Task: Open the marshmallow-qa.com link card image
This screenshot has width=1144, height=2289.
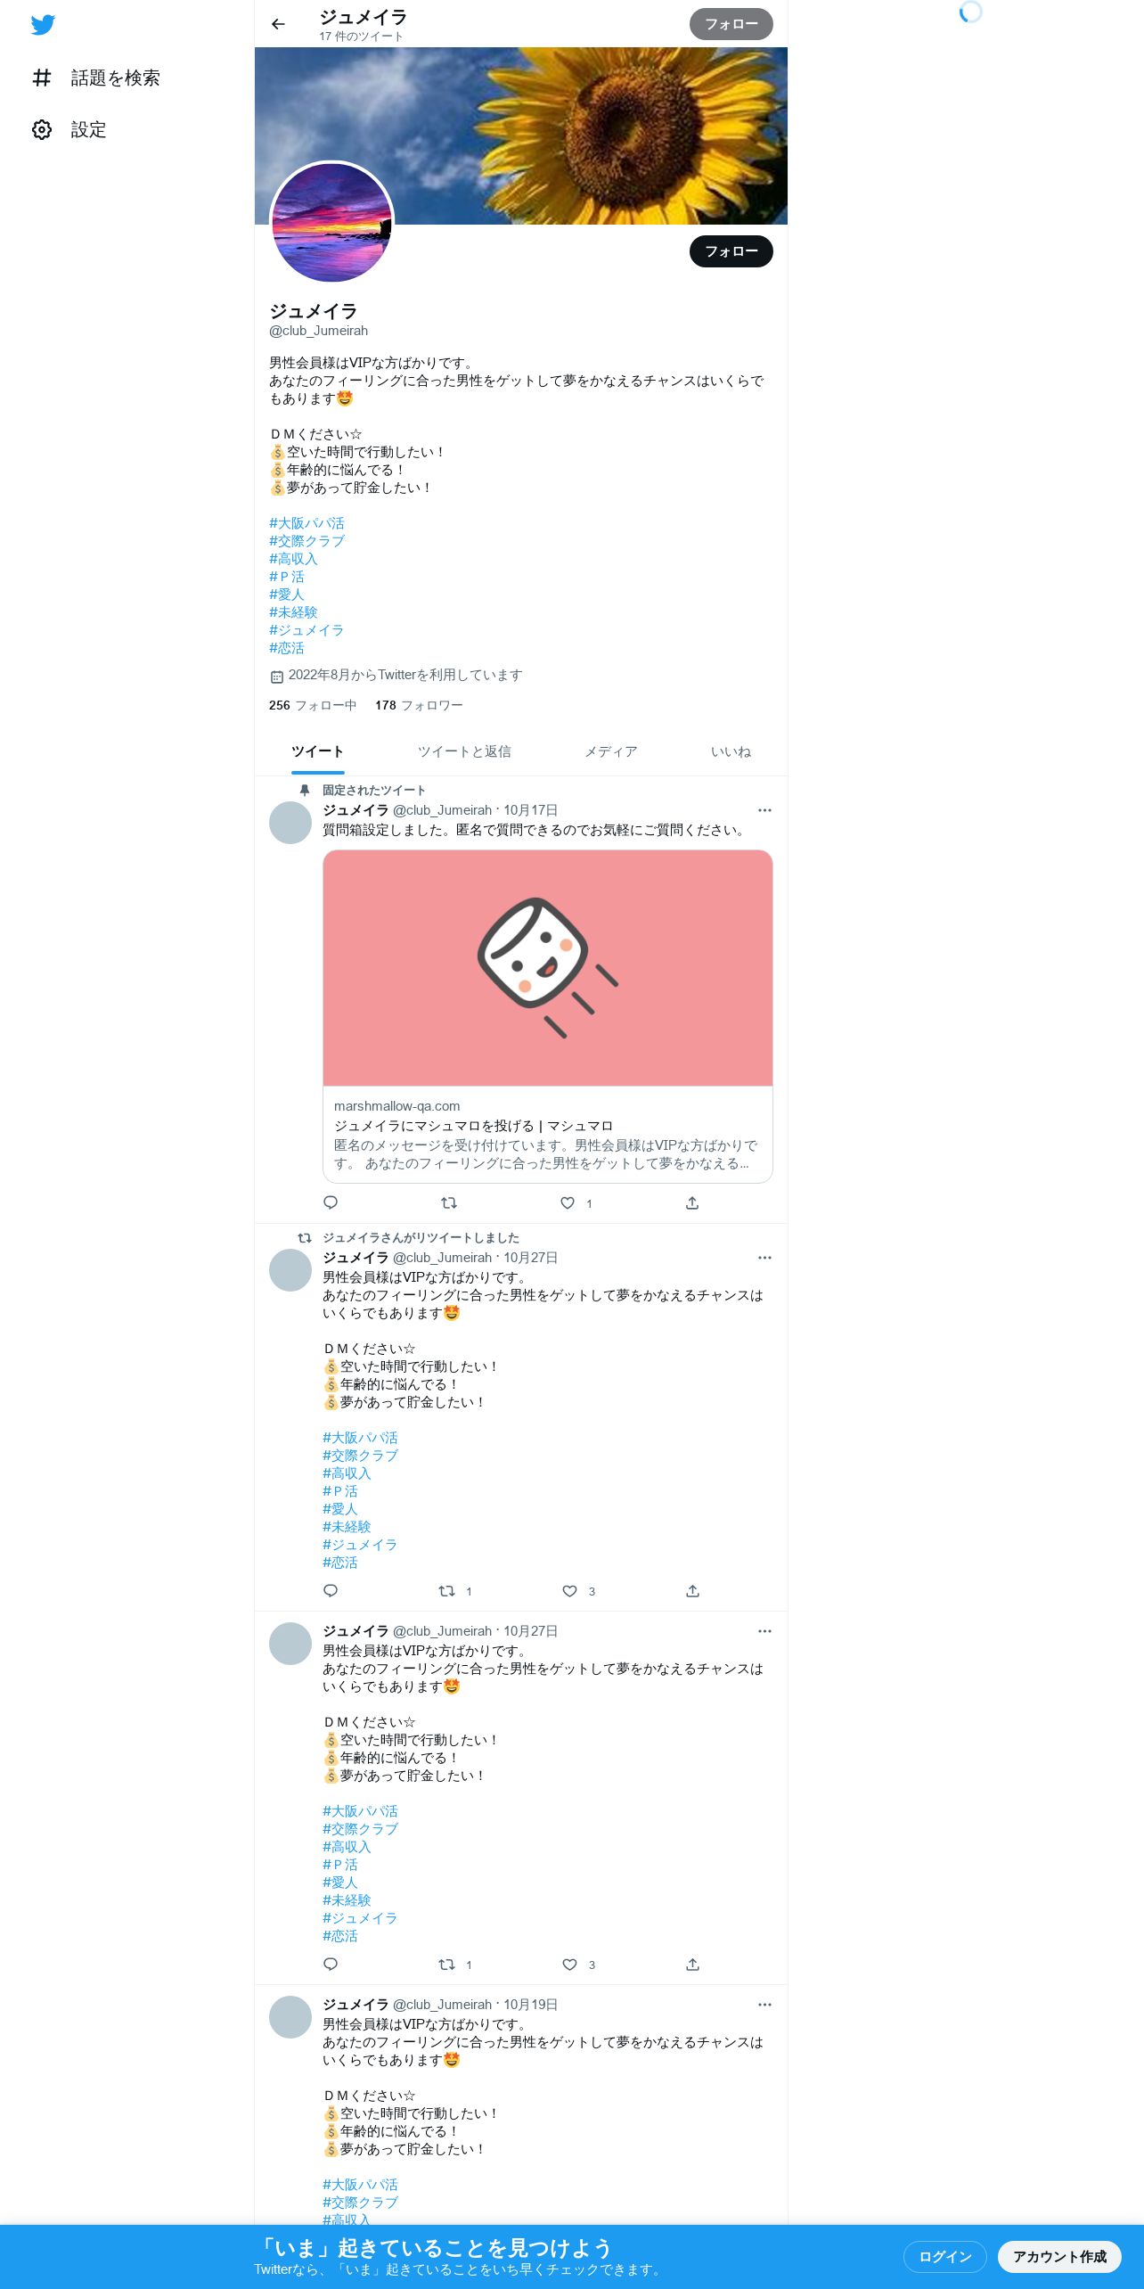Action: click(x=548, y=968)
